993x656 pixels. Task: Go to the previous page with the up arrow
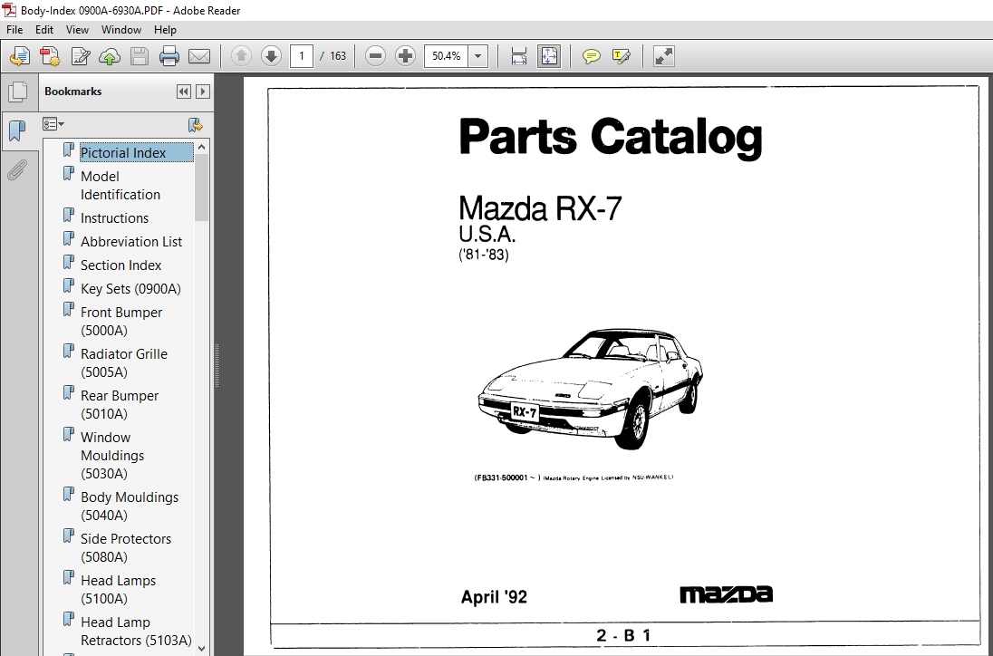coord(241,56)
